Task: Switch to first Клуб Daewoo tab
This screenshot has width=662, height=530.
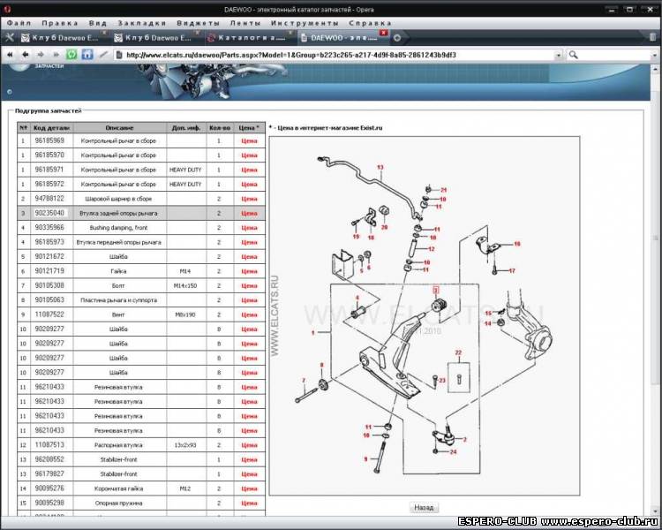Action: (x=63, y=38)
